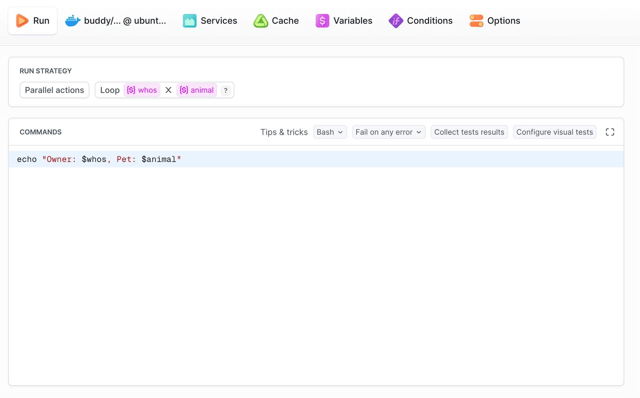Click the teal Services icon
640x398 pixels.
[190, 21]
